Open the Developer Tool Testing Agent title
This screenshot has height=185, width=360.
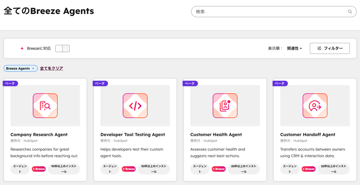(132, 134)
